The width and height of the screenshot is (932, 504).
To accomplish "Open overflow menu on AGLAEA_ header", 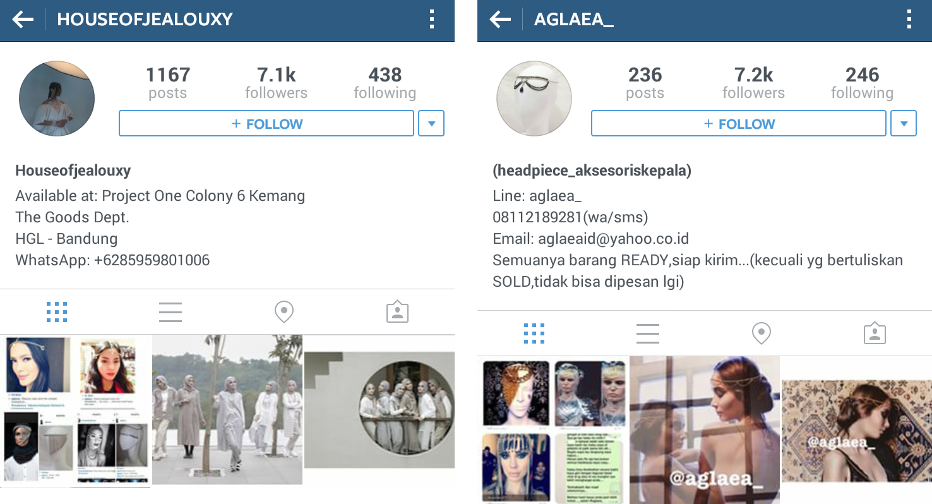I will click(x=909, y=20).
